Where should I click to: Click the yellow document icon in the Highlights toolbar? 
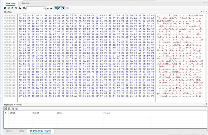pos(13,109)
